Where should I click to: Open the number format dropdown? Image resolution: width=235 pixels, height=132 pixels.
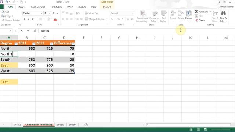click(133, 13)
